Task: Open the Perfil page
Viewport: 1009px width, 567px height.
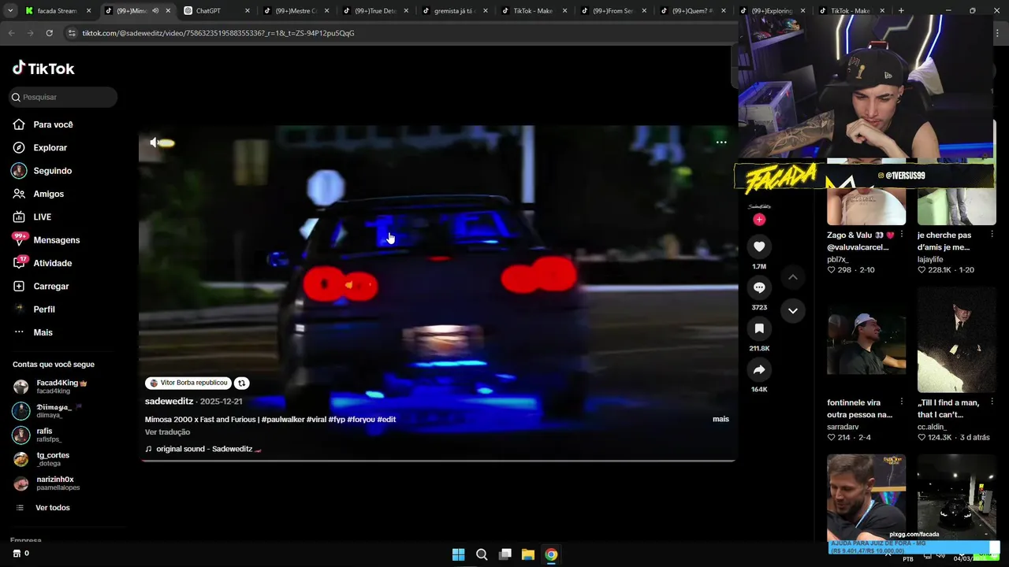Action: pos(43,309)
